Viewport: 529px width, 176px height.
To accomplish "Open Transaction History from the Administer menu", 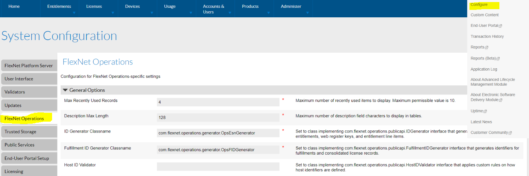I will click(x=487, y=36).
